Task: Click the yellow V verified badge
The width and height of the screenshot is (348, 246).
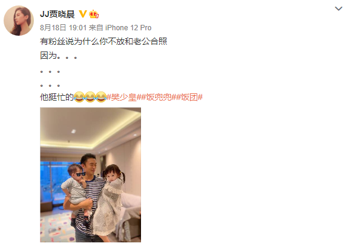Action: 82,14
